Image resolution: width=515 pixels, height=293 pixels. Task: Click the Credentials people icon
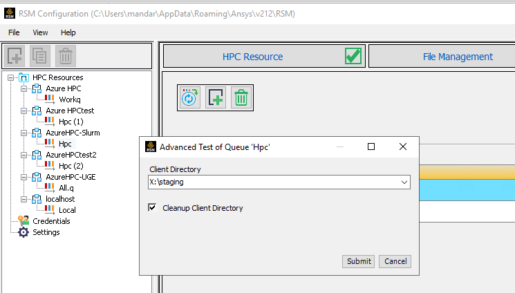24,220
